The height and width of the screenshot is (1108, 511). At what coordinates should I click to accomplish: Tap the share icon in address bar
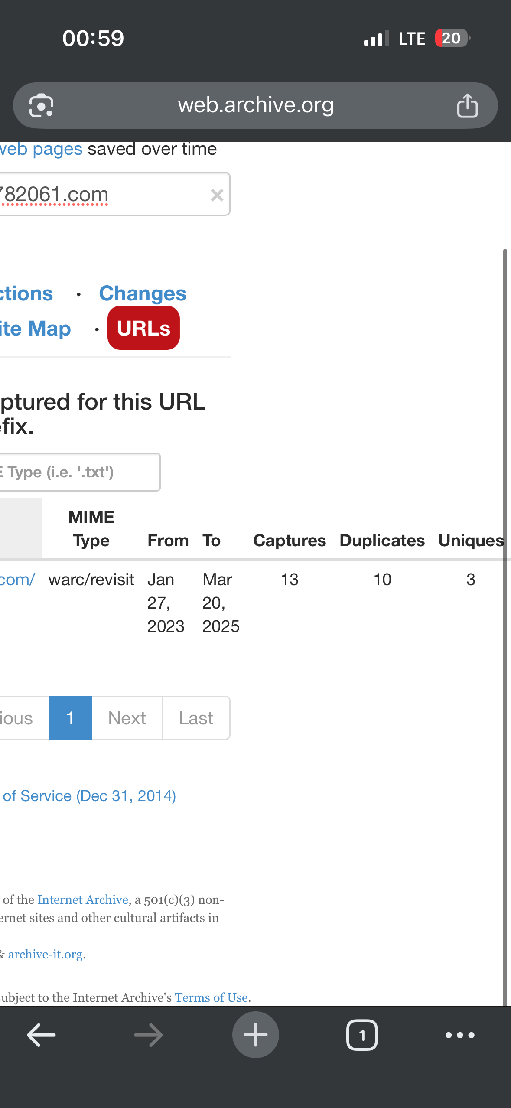(467, 105)
